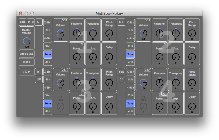Viewport: 219px width, 140px height.
Task: Deselect the highlighted Tone button in channel 1
Action: click(48, 54)
